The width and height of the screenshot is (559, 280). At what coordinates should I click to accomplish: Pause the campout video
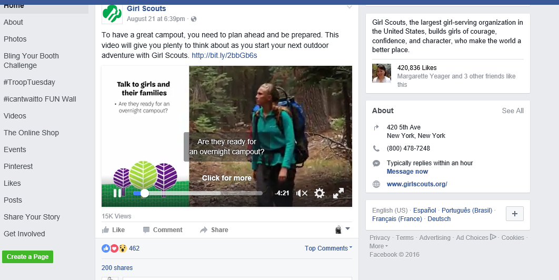click(117, 193)
